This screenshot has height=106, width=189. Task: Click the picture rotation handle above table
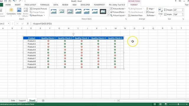[73, 34]
